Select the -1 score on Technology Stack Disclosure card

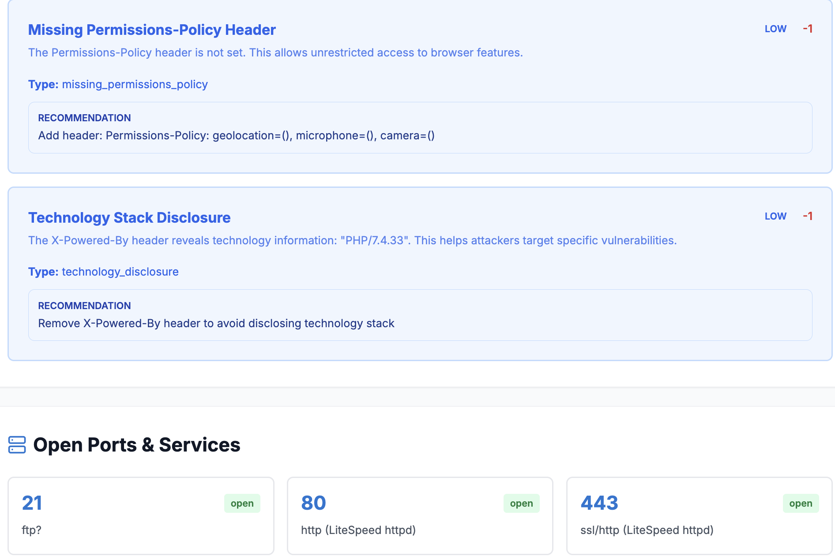808,216
